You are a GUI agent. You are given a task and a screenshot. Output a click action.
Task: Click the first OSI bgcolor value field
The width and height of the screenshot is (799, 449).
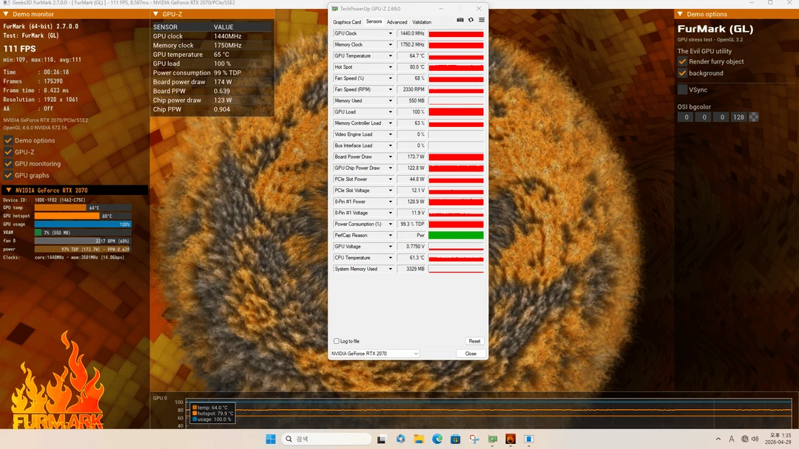click(687, 117)
